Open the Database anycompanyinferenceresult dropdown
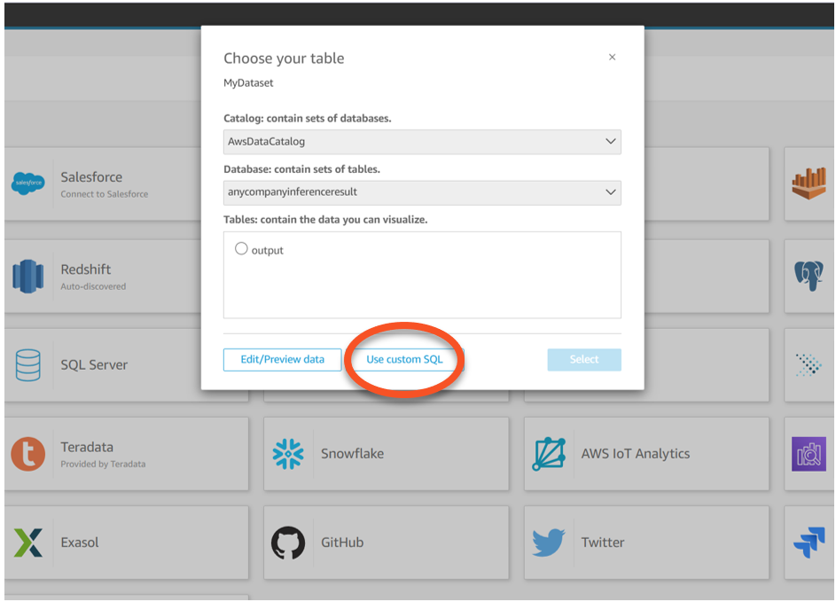 422,192
